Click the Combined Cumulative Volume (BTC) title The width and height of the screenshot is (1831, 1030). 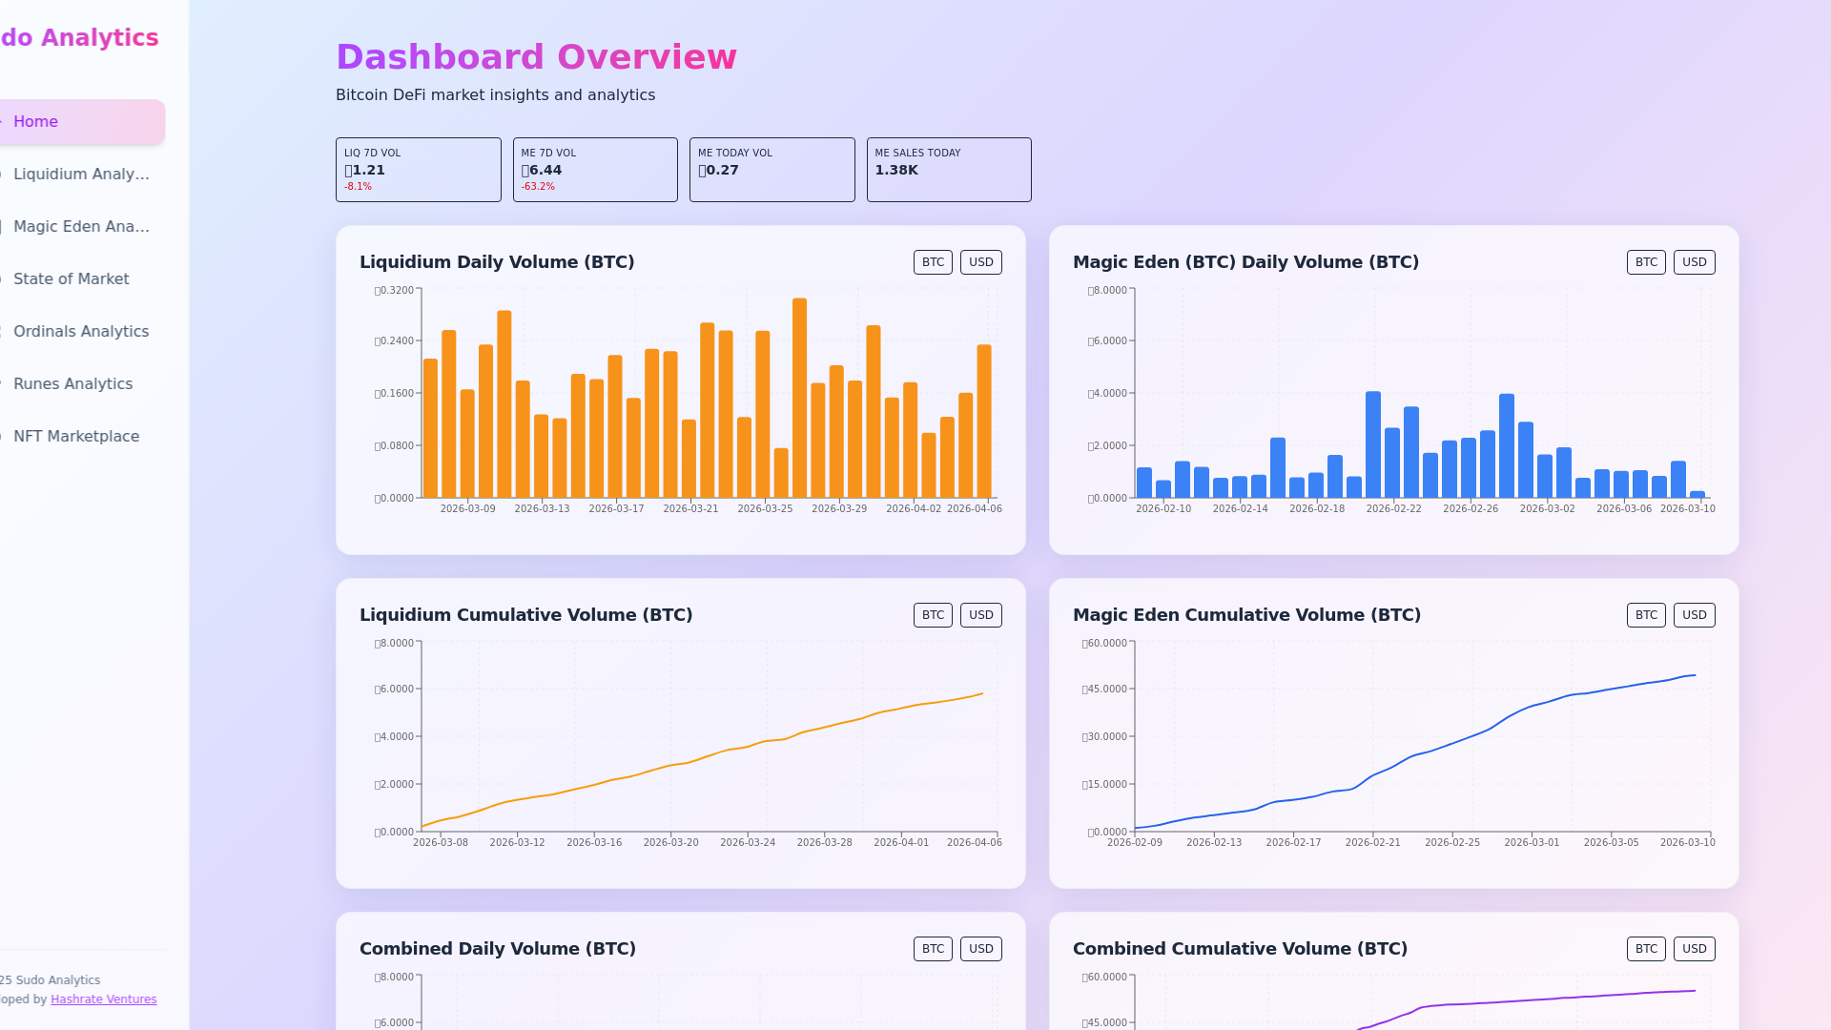click(x=1240, y=949)
